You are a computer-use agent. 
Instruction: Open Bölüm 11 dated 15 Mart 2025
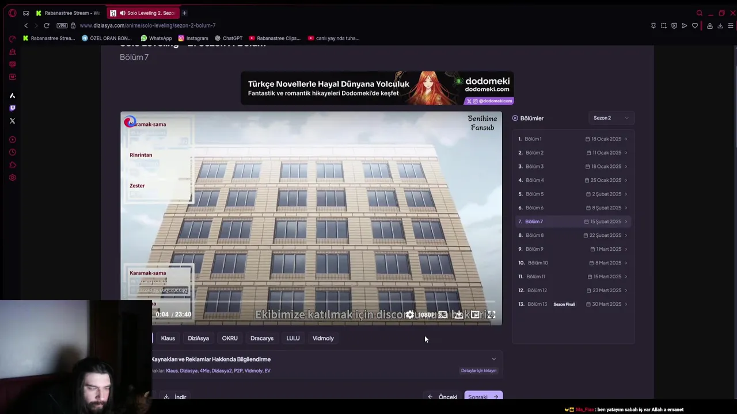572,277
